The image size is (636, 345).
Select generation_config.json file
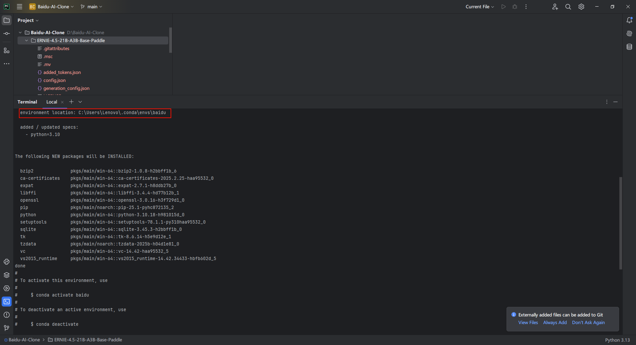click(66, 88)
